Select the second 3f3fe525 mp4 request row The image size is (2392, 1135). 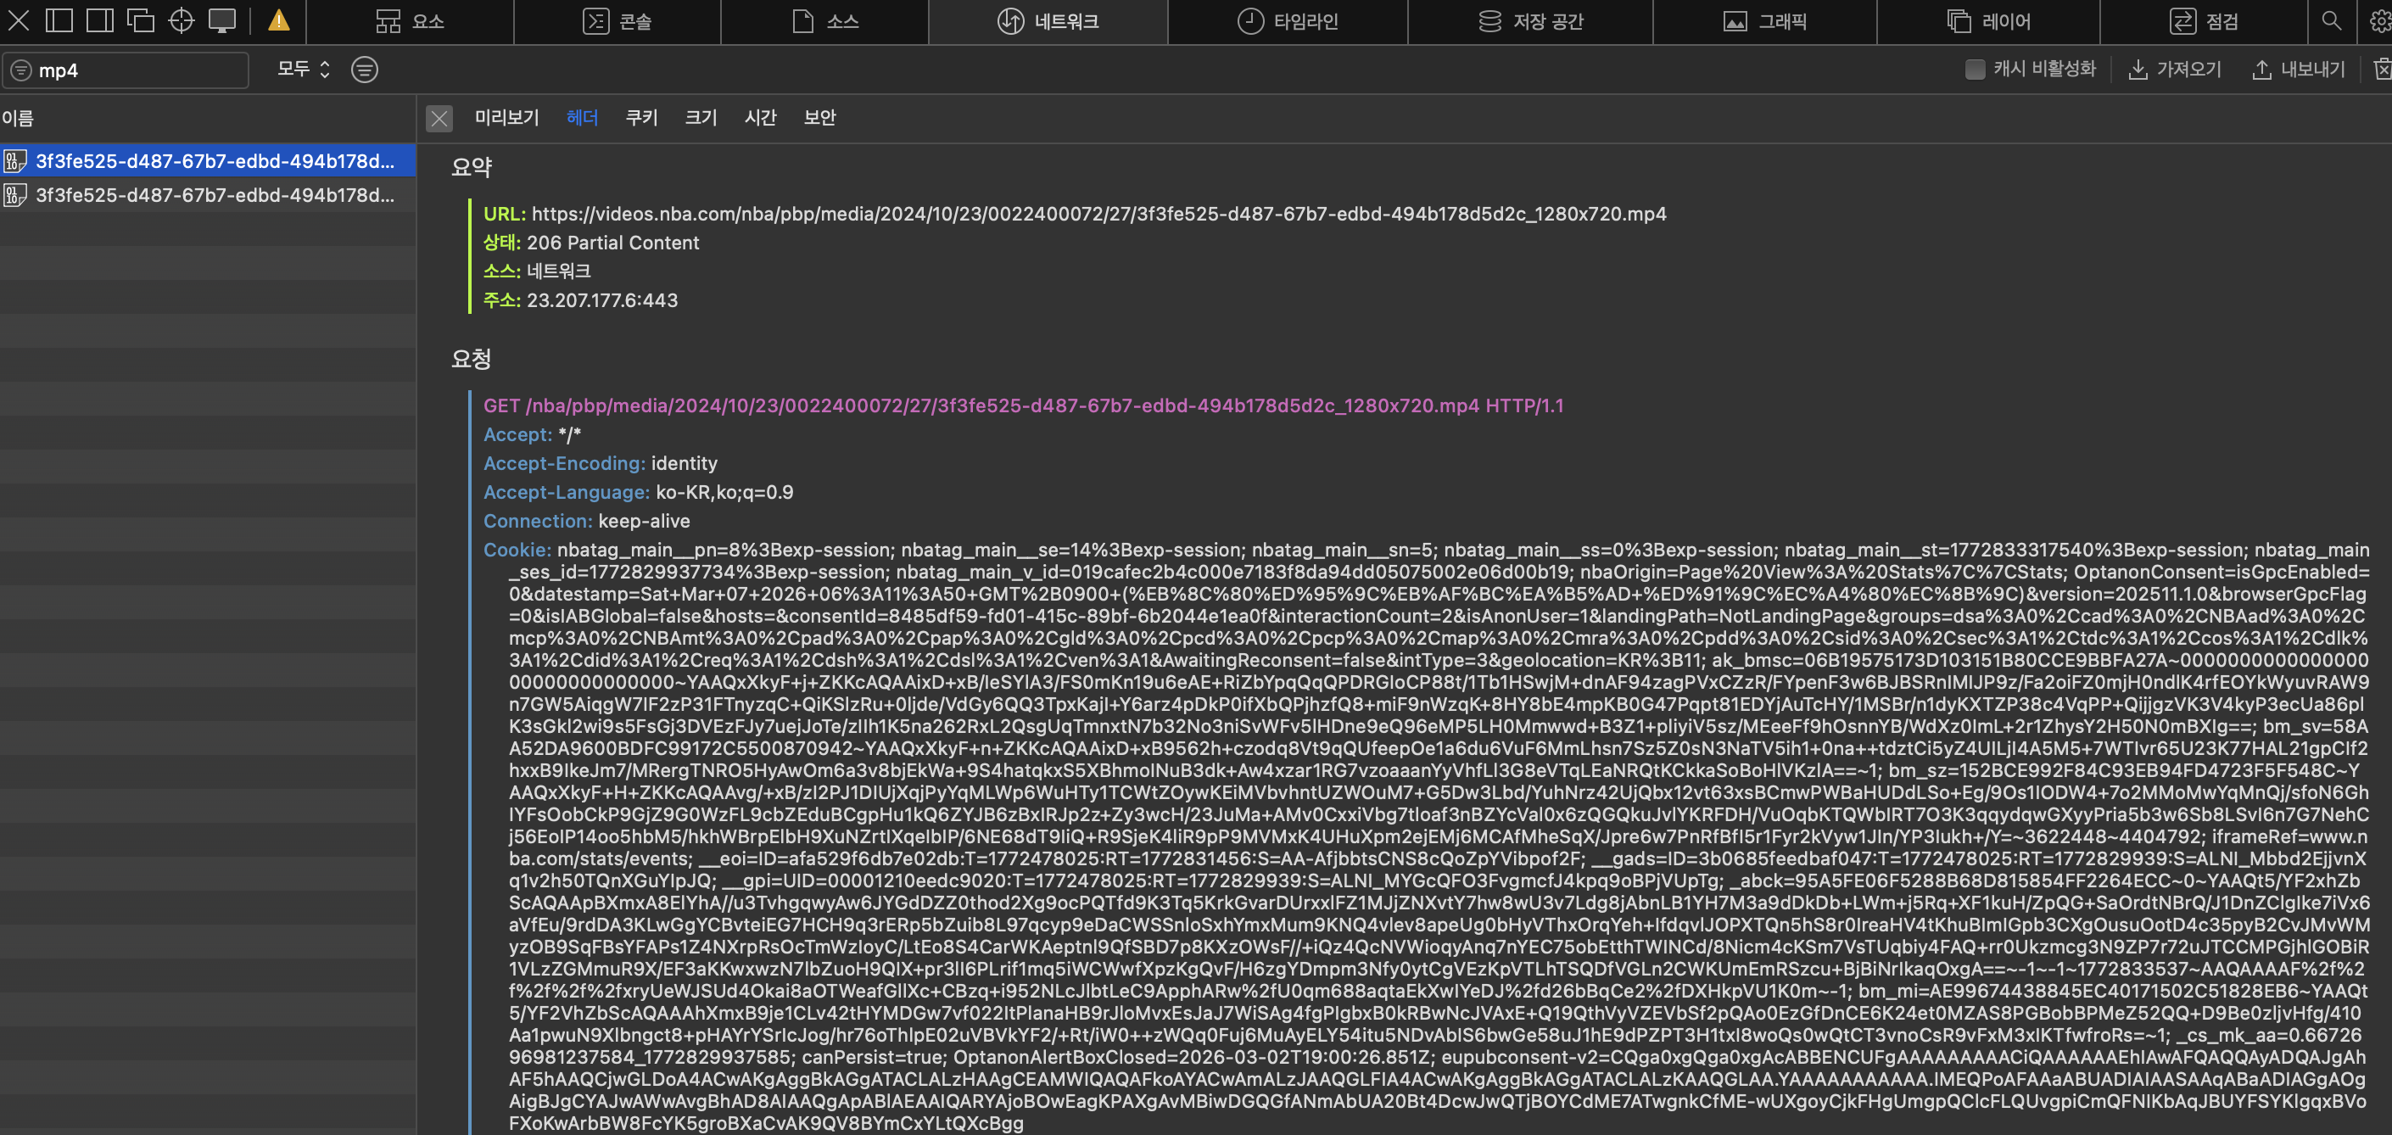pos(208,195)
